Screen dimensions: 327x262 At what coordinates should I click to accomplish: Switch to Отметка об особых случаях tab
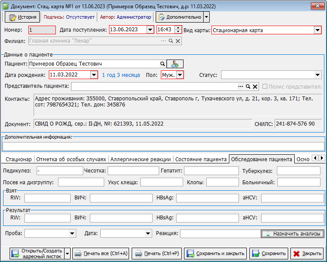pos(71,159)
